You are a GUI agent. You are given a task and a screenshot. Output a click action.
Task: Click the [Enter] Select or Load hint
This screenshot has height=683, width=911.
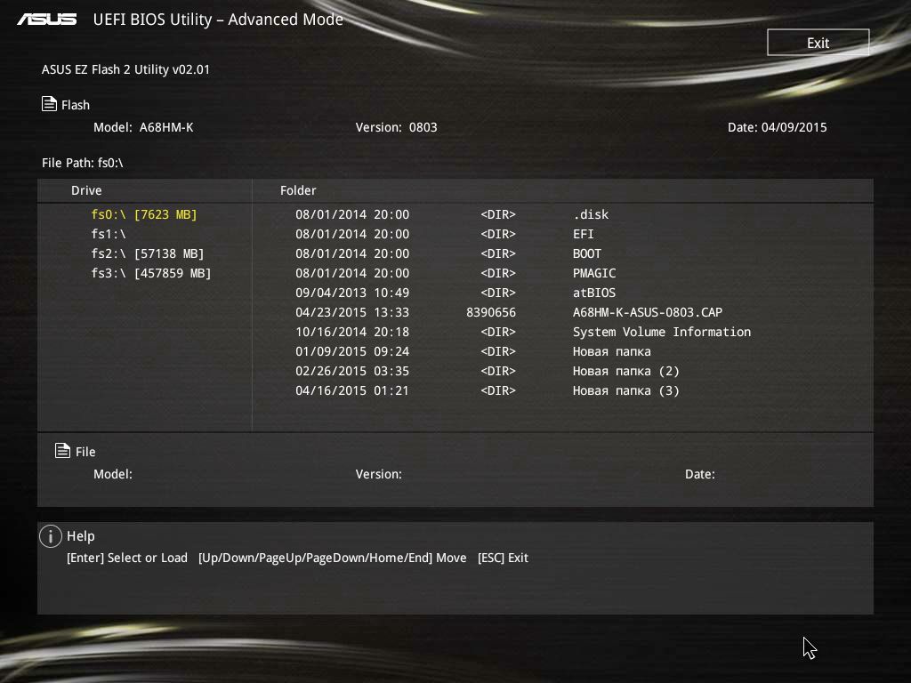(127, 558)
